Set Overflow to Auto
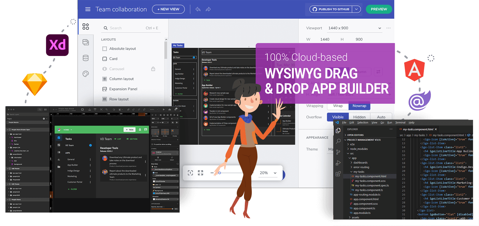This screenshot has height=226, width=479. click(381, 117)
